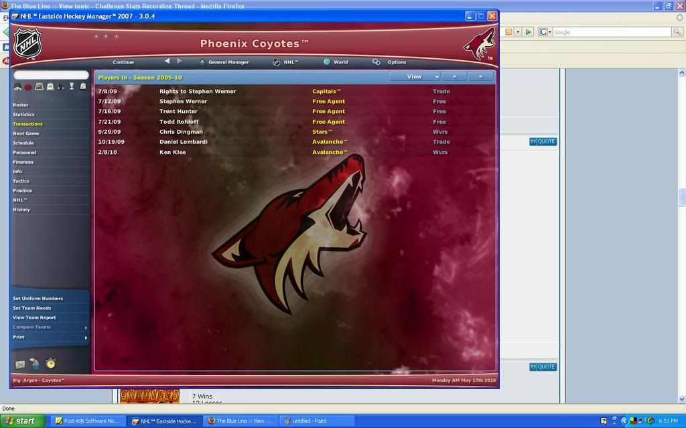The image size is (686, 428).
Task: Click Set Team Needs
Action: [x=32, y=308]
